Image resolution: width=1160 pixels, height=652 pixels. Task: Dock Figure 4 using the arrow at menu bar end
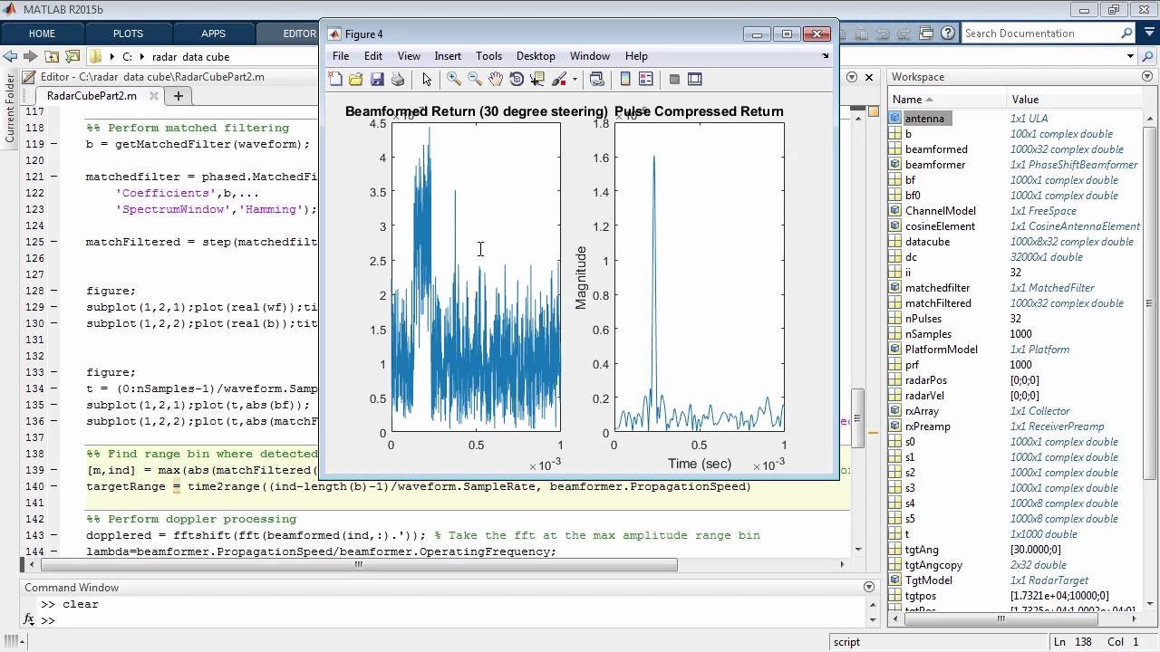pyautogui.click(x=825, y=56)
